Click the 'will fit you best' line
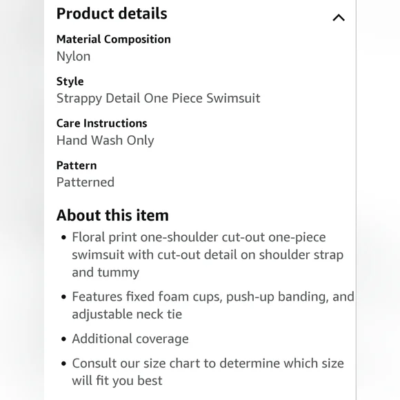This screenshot has width=400, height=400. pos(117,381)
